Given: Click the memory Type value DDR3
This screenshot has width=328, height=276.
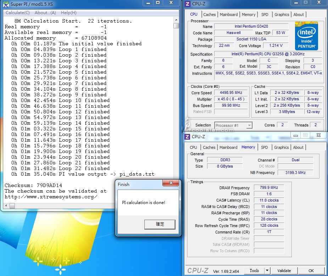Looking at the screenshot, I should tap(225, 160).
